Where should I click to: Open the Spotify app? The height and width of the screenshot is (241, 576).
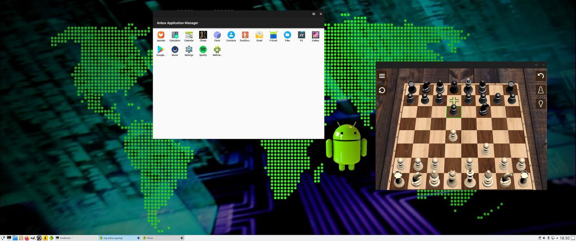203,50
